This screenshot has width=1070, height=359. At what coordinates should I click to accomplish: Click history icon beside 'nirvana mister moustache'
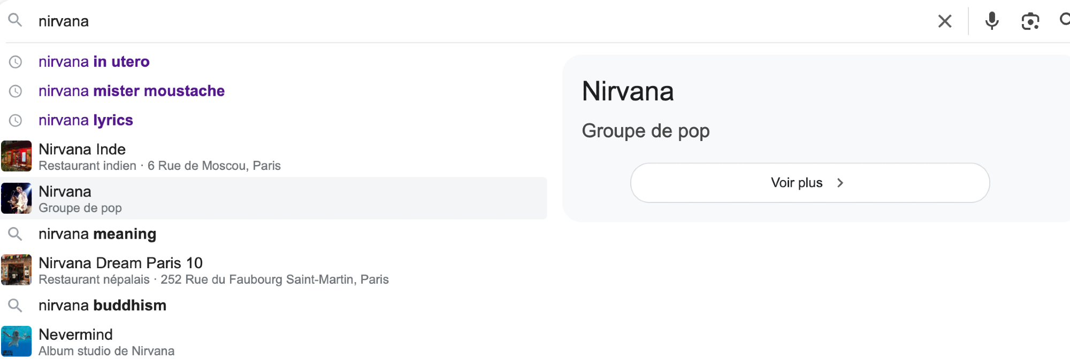16,91
